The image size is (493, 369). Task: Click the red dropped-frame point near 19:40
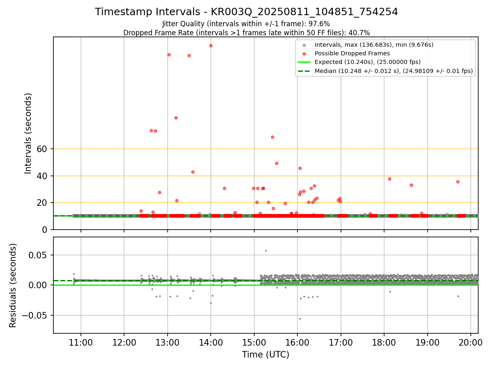pos(458,182)
